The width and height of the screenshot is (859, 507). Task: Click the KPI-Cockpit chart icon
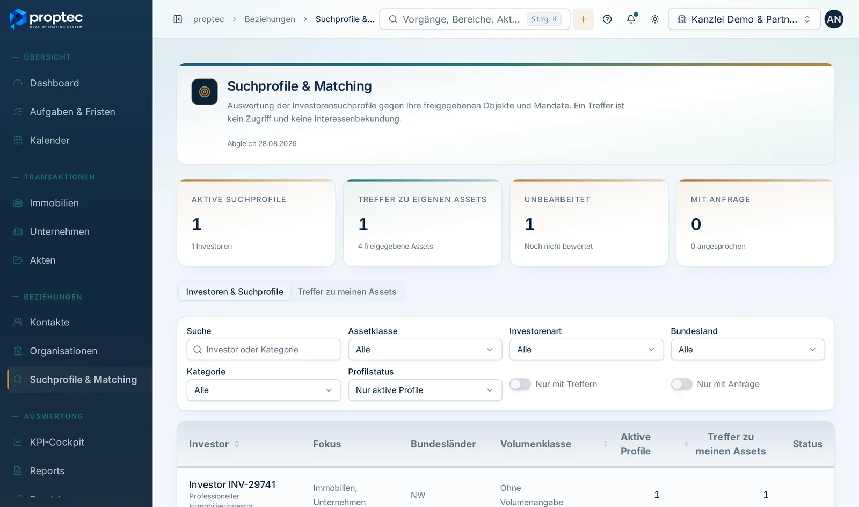(18, 442)
